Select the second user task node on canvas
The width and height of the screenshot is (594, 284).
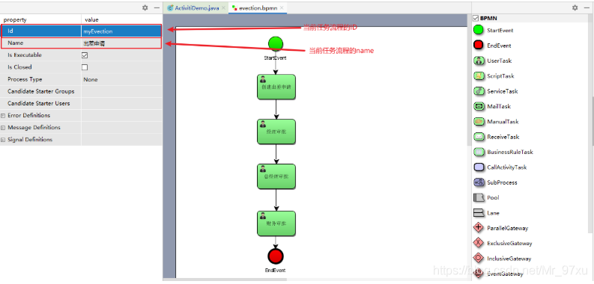pos(276,132)
